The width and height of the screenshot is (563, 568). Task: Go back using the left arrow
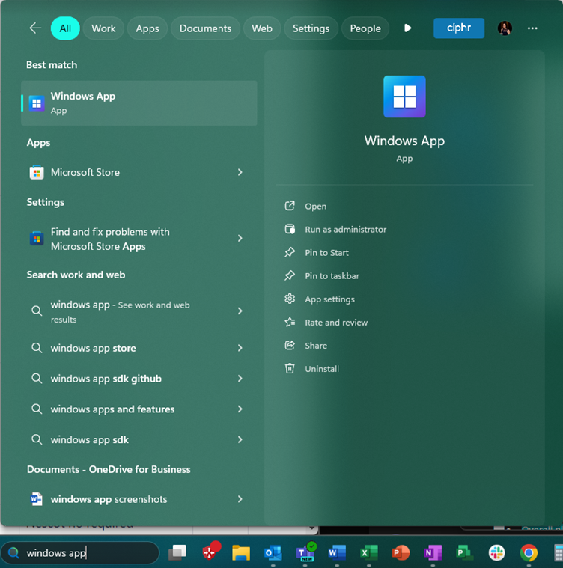(x=35, y=28)
